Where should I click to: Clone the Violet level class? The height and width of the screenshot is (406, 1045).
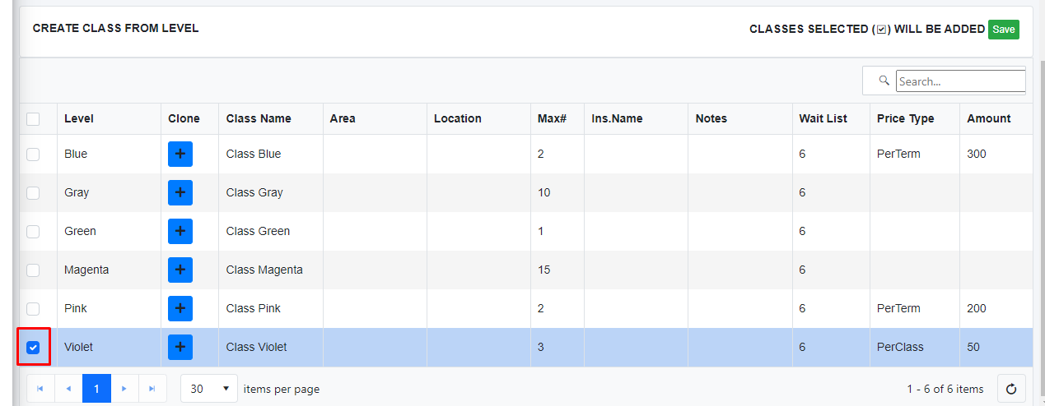(180, 347)
